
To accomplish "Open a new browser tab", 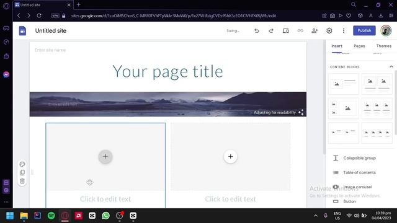I will 79,4.
